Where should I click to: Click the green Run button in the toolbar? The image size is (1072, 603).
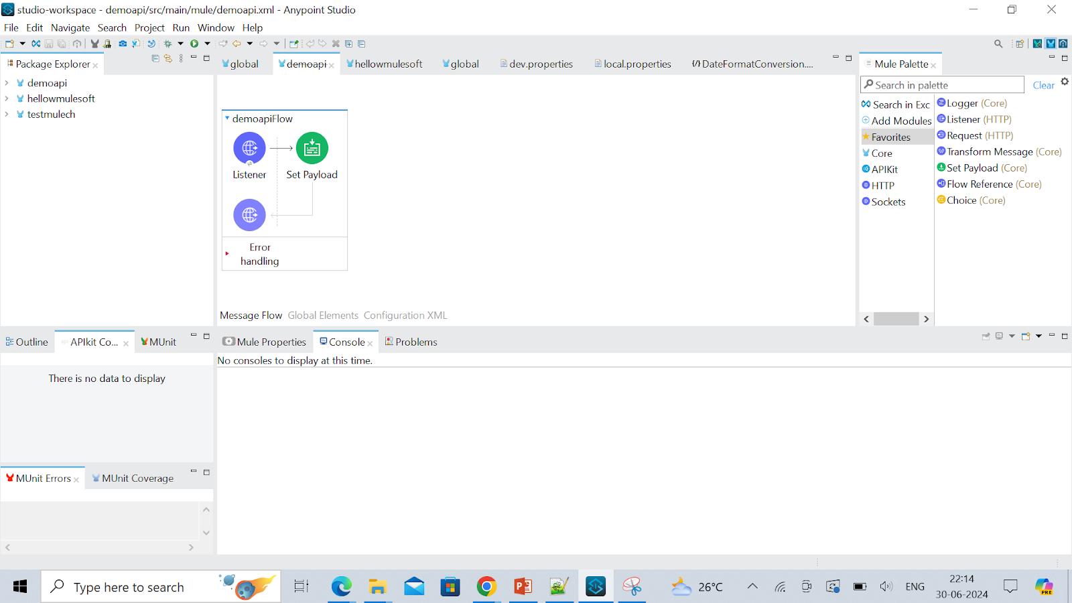tap(194, 44)
